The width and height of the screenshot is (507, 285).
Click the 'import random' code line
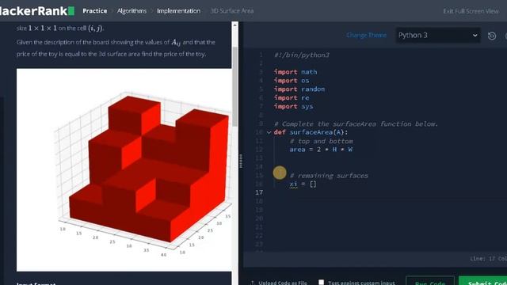pyautogui.click(x=299, y=89)
